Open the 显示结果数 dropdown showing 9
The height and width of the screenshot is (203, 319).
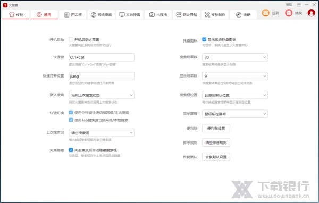(x=235, y=76)
